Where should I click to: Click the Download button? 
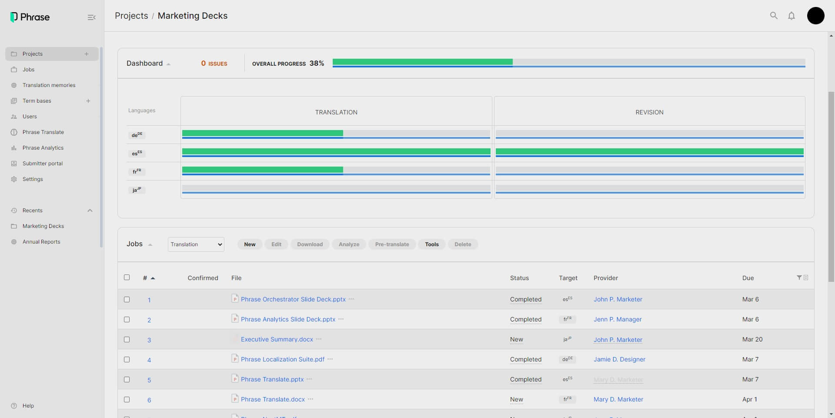[x=310, y=244]
